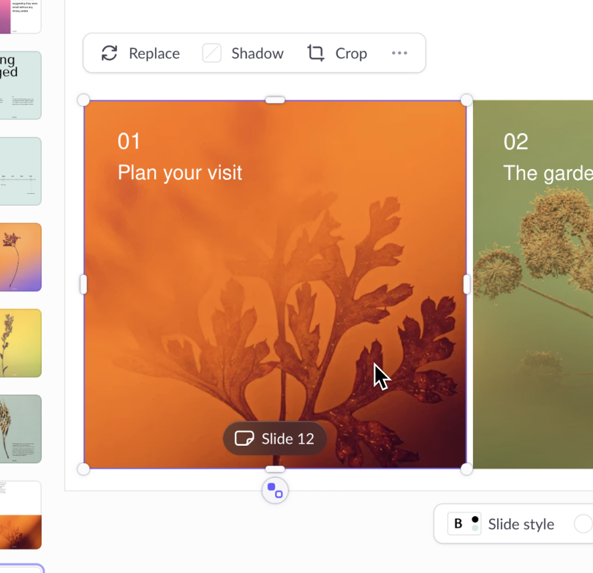Click the B theme icon in Slide style
Viewport: 593px width, 573px height.
click(x=464, y=524)
